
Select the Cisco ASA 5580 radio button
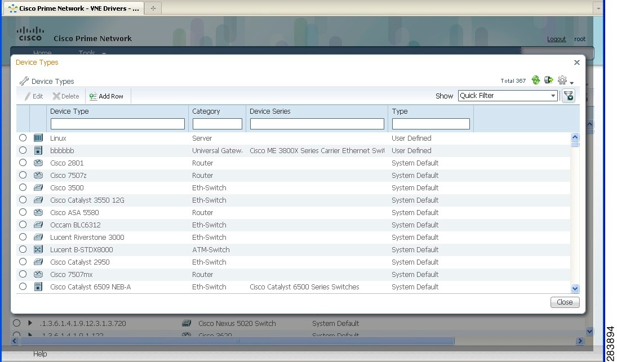coord(23,212)
